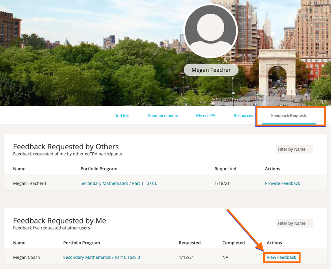Click Filter by Name in Feedback Requested by Me

click(294, 223)
